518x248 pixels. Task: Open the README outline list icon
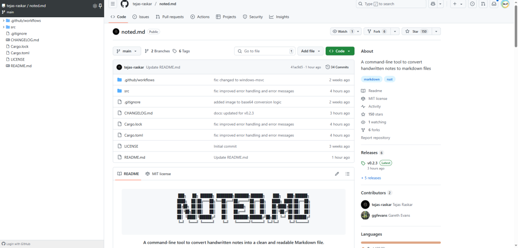[348, 174]
